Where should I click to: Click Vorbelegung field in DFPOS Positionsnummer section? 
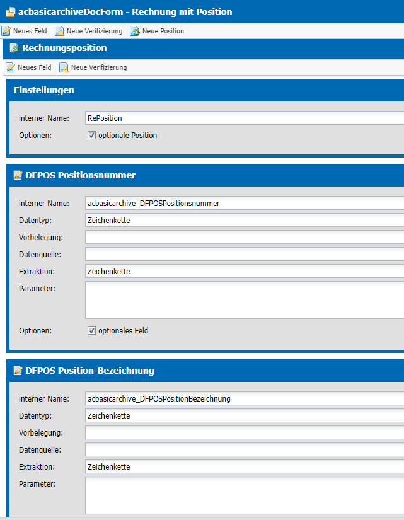tap(244, 237)
